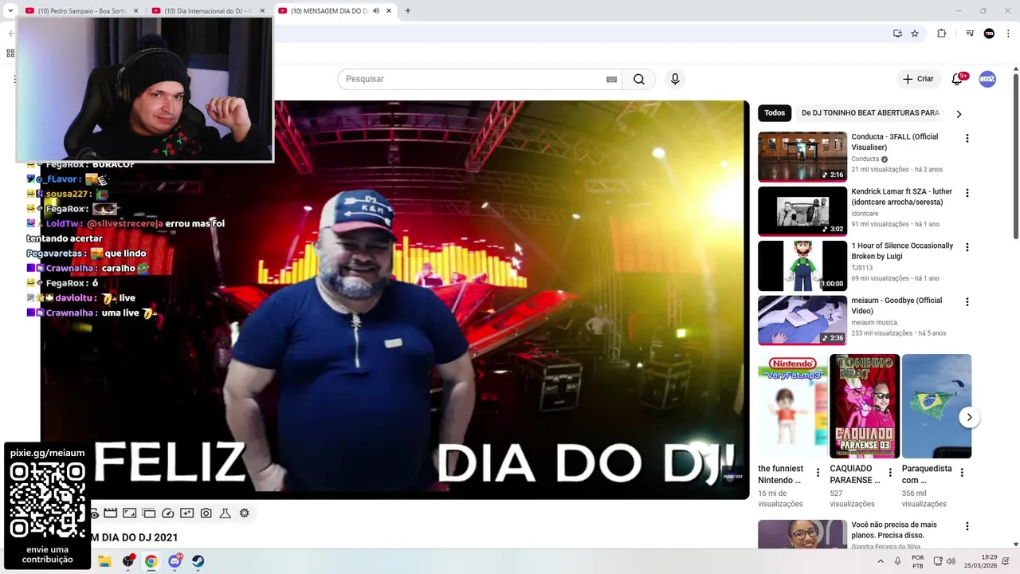Open 1 Hour of Silence video title
The height and width of the screenshot is (574, 1020).
(x=902, y=251)
